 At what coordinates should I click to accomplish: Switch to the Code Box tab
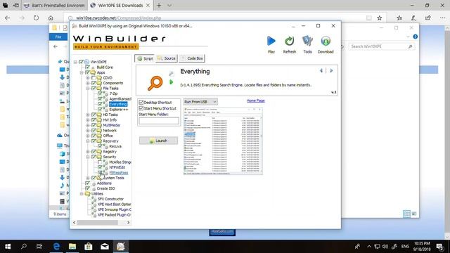click(192, 58)
